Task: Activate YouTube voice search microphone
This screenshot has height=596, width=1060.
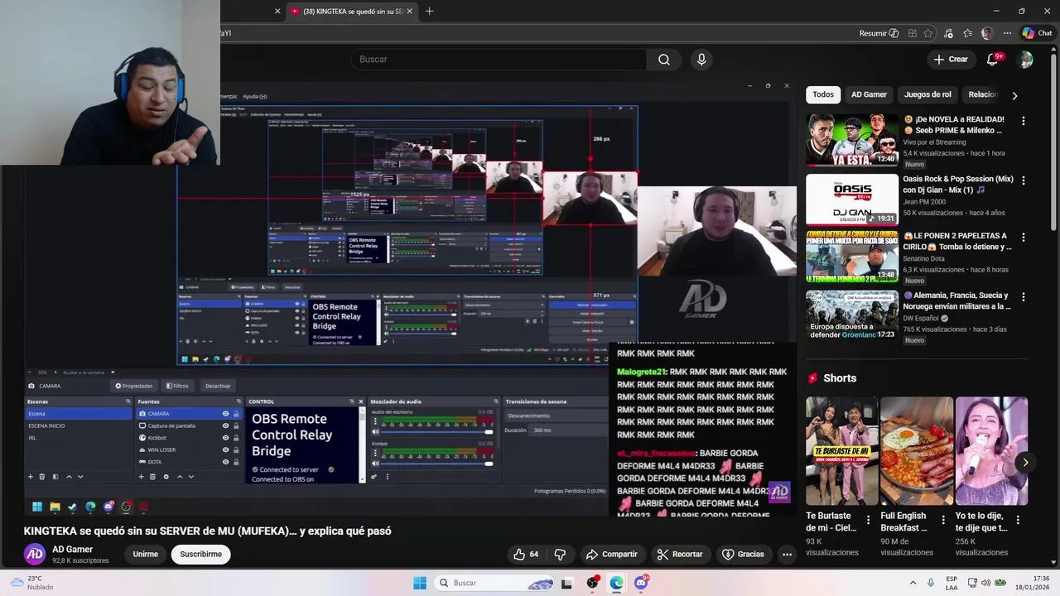Action: 701,60
